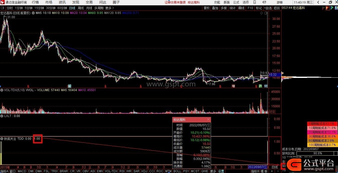Select the 窗口 tab in bottom bar
The image size is (338, 173).
tap(13, 171)
